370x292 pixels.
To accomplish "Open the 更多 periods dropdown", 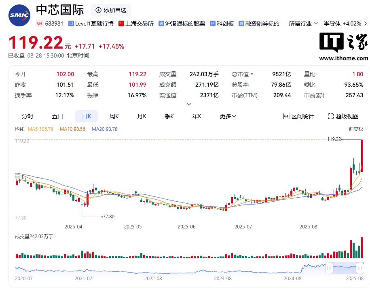I will coord(228,116).
